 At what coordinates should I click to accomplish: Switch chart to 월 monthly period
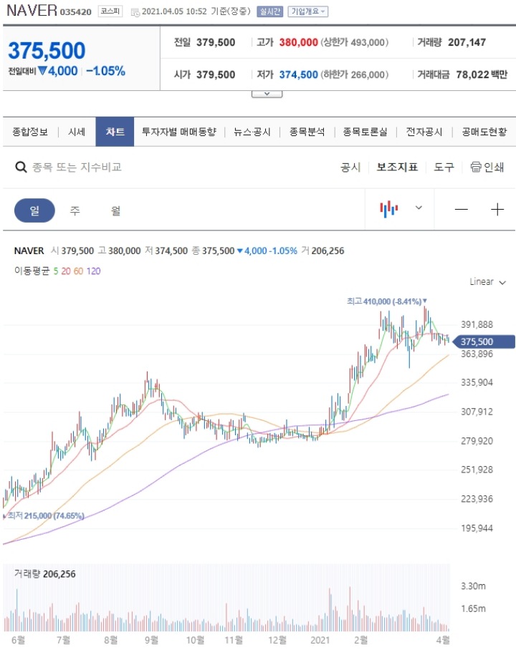pos(115,210)
